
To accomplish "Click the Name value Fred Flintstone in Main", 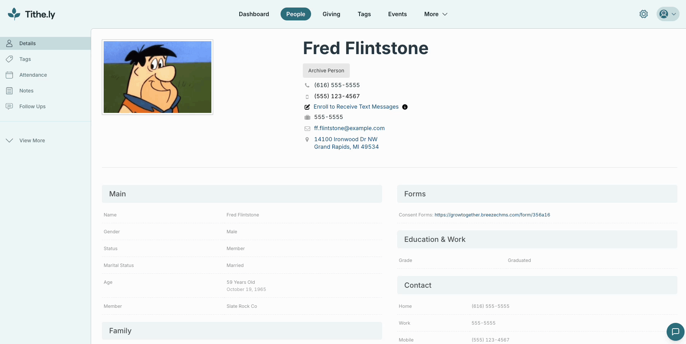I will point(243,215).
